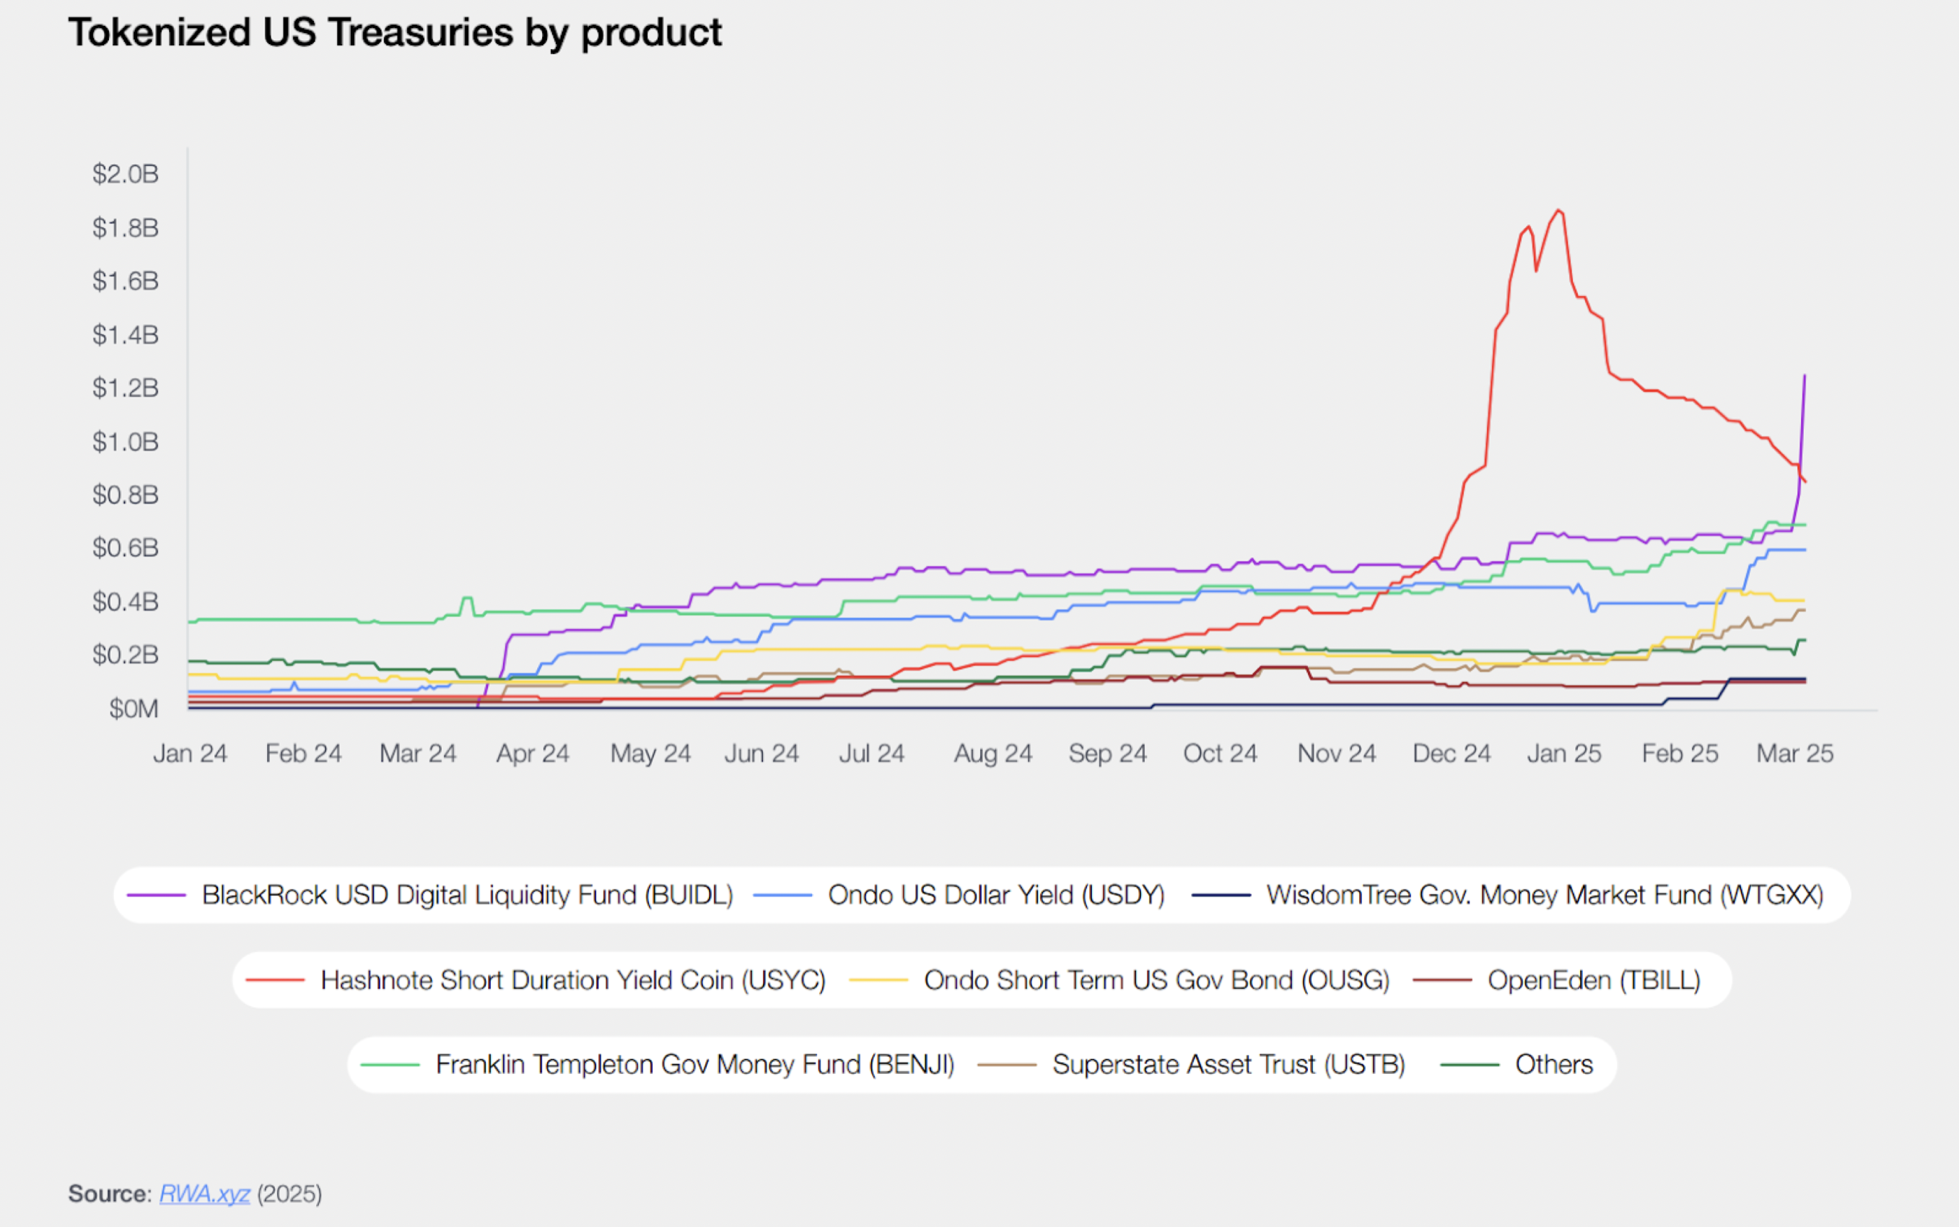Hide the Hashnote USYC series

(x=572, y=980)
